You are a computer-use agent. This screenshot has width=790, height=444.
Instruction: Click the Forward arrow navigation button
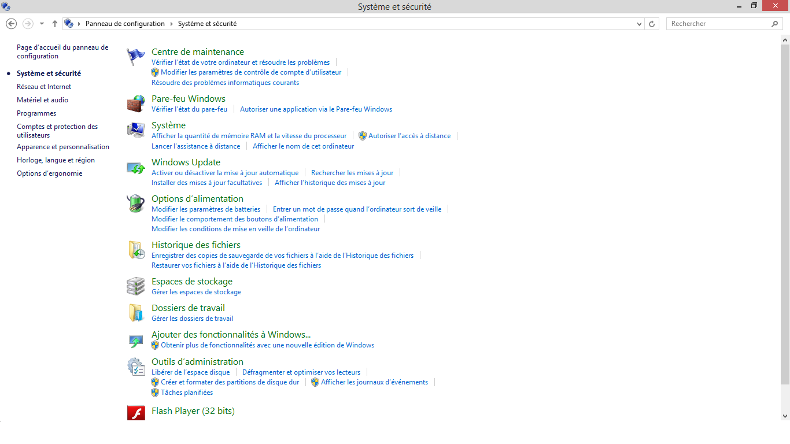(x=28, y=24)
